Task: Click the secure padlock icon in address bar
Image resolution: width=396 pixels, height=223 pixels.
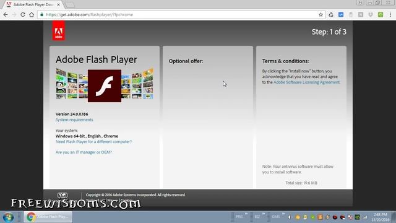Action: click(41, 15)
